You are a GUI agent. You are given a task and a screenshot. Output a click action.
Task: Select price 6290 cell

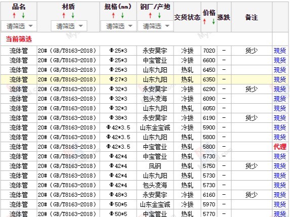[209, 89]
